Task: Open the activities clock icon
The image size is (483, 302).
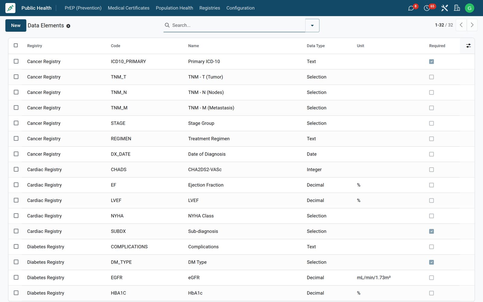Action: [x=427, y=8]
